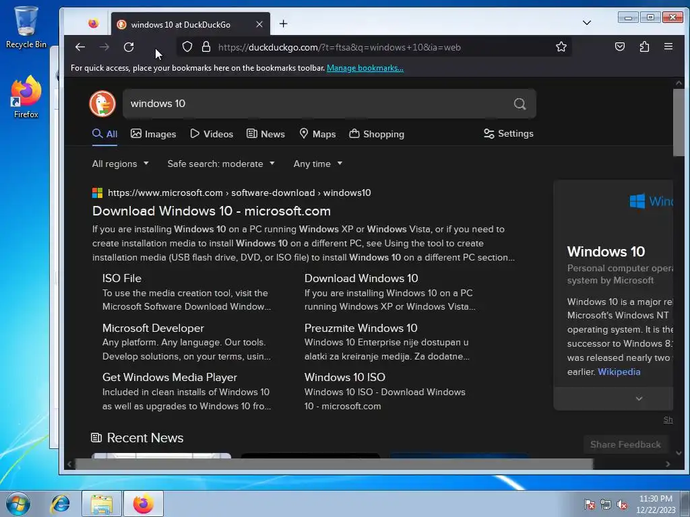Open the ISO File sublink
Screen dimensions: 690x517
pyautogui.click(x=122, y=278)
